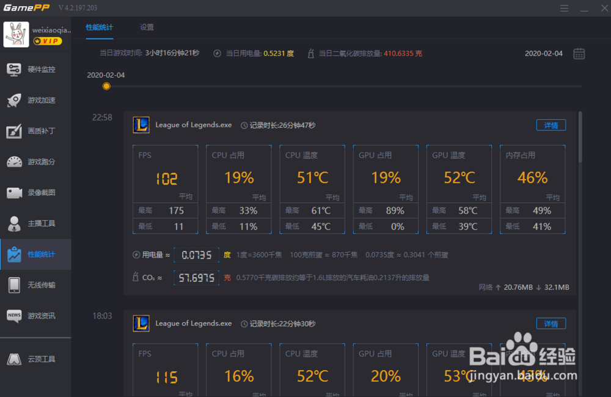This screenshot has height=397, width=611.
Task: Click the 网络 20.76MB upload / 32.1MB download text
Action: [524, 288]
